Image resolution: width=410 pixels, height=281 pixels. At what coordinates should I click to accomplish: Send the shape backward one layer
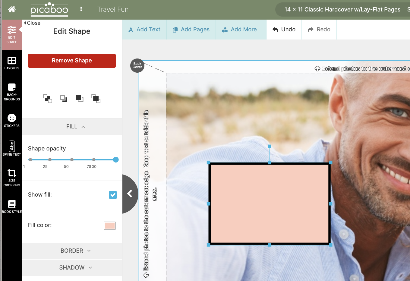click(x=64, y=99)
